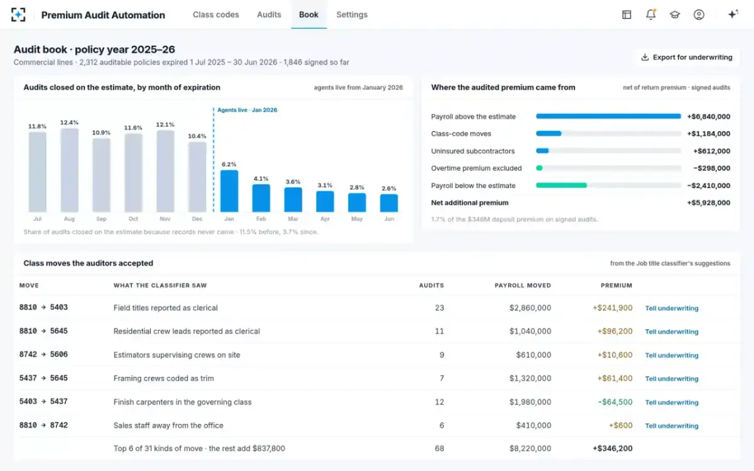Select the Jan bar labeled 6.2%
This screenshot has height=471, width=754.
(229, 191)
